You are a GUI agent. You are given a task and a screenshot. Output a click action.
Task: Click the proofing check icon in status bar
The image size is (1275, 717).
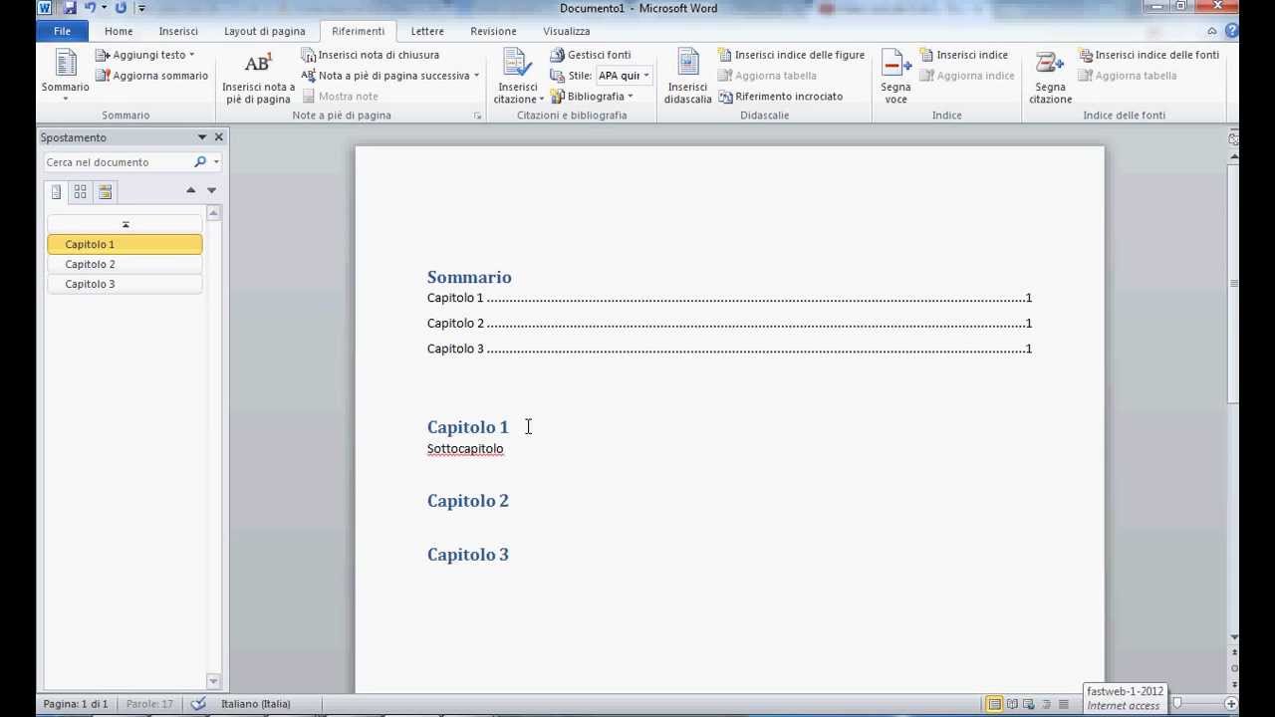198,704
